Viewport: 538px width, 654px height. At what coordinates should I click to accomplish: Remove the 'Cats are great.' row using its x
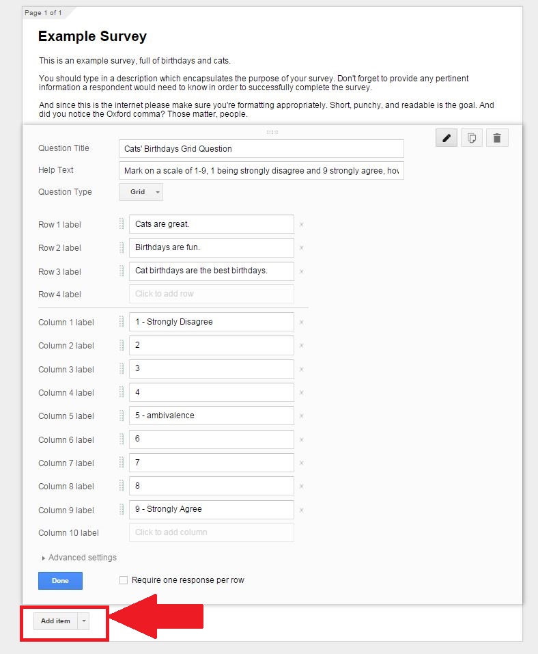tap(302, 224)
